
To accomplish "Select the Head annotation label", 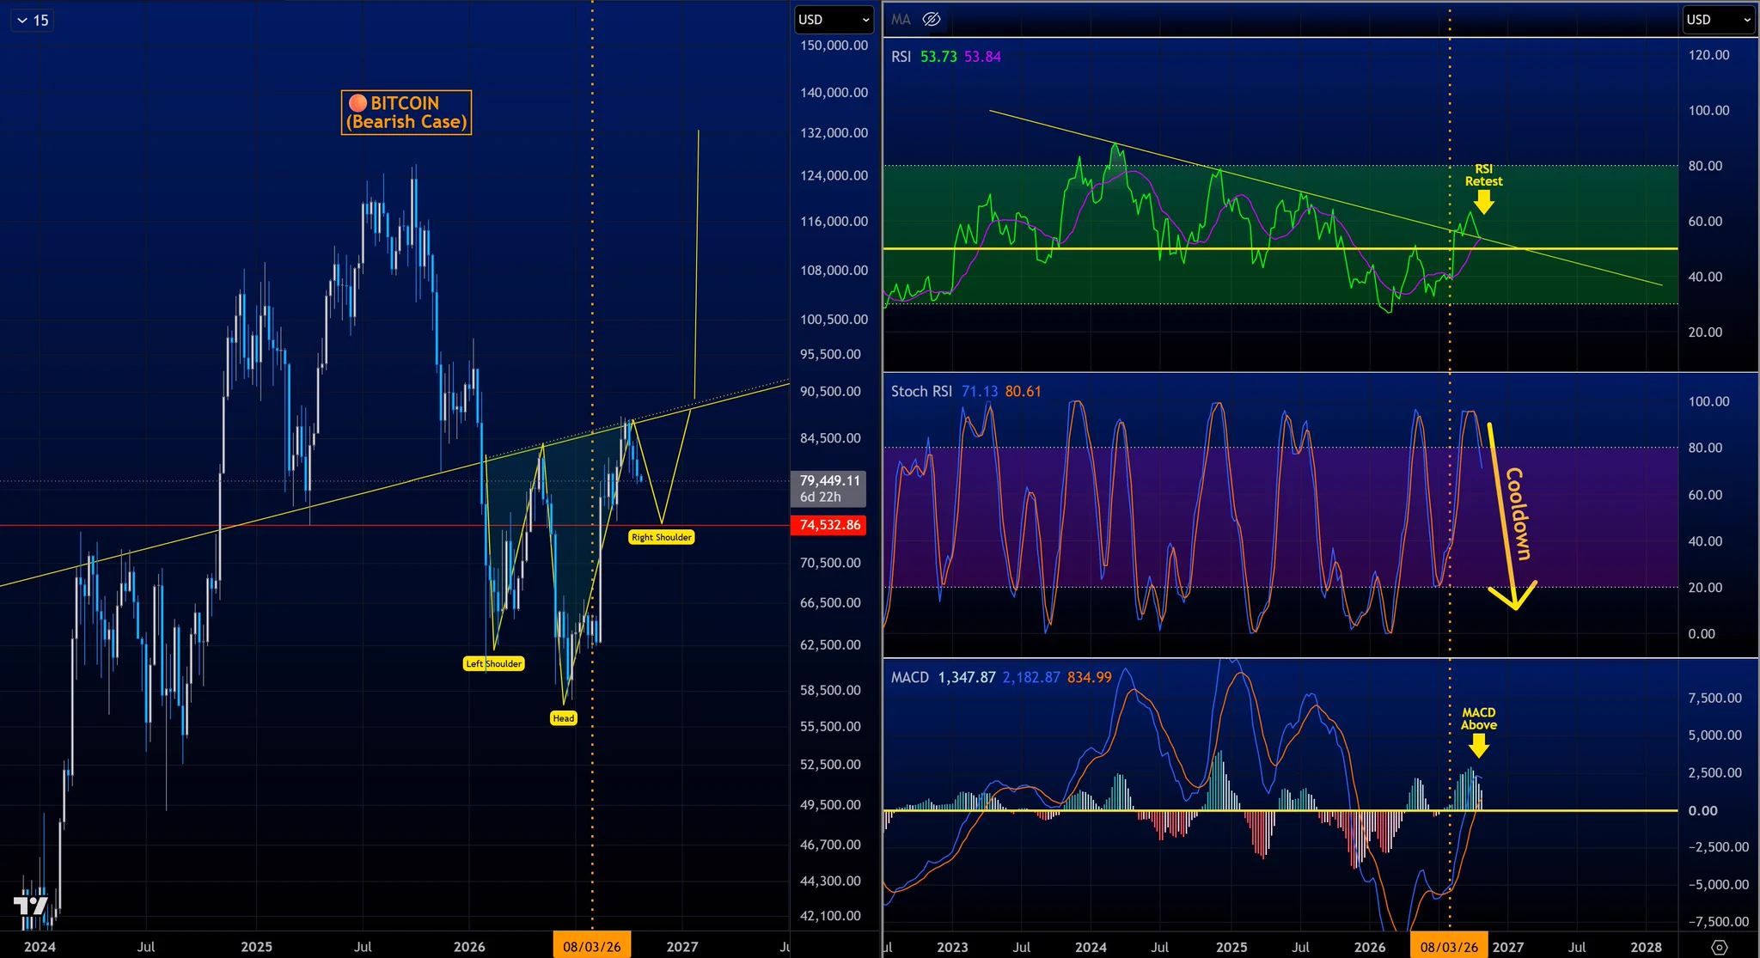I will pos(564,718).
